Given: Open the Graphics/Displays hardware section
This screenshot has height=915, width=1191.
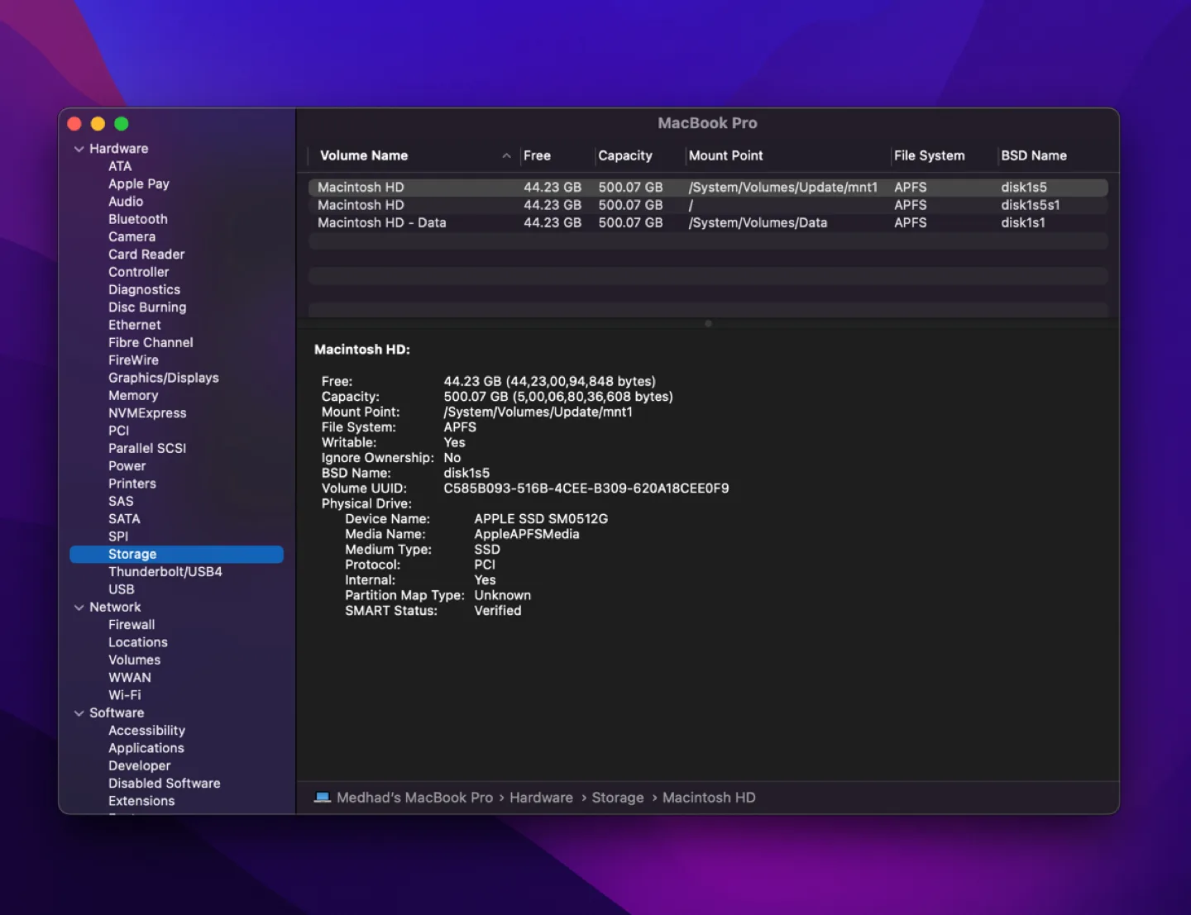Looking at the screenshot, I should [x=163, y=378].
